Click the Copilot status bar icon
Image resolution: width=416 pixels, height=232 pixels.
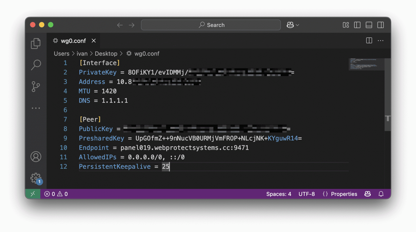click(367, 194)
